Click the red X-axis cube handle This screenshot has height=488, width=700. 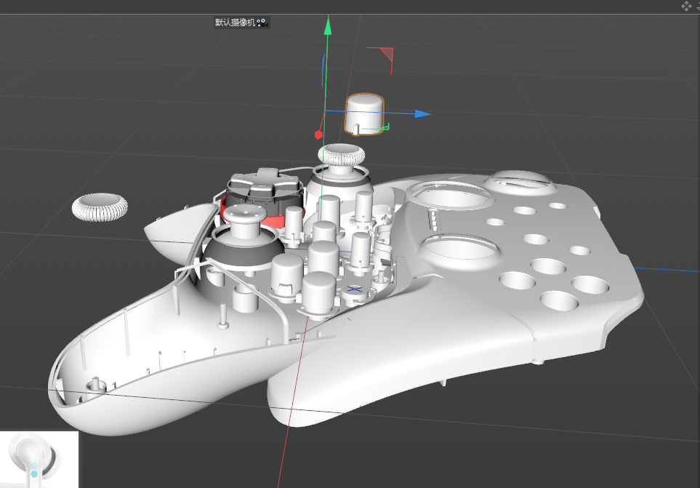point(319,134)
